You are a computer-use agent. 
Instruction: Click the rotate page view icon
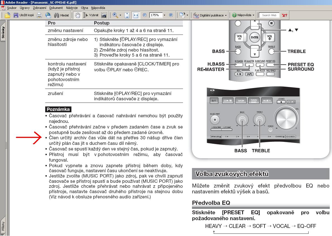tap(182, 15)
